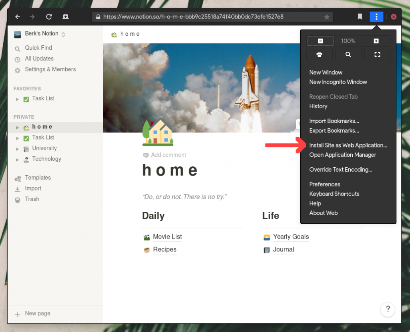Click Add comment above the title
Image resolution: width=410 pixels, height=332 pixels.
[168, 155]
